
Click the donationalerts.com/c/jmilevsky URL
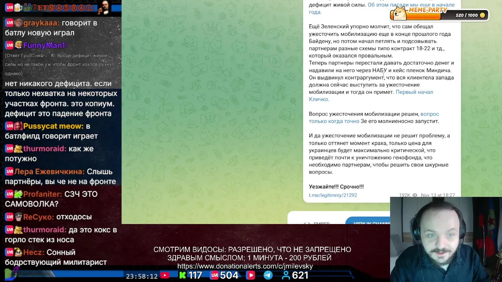click(245, 266)
